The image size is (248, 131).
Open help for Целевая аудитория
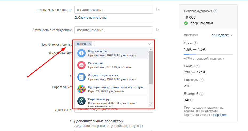(x=215, y=11)
